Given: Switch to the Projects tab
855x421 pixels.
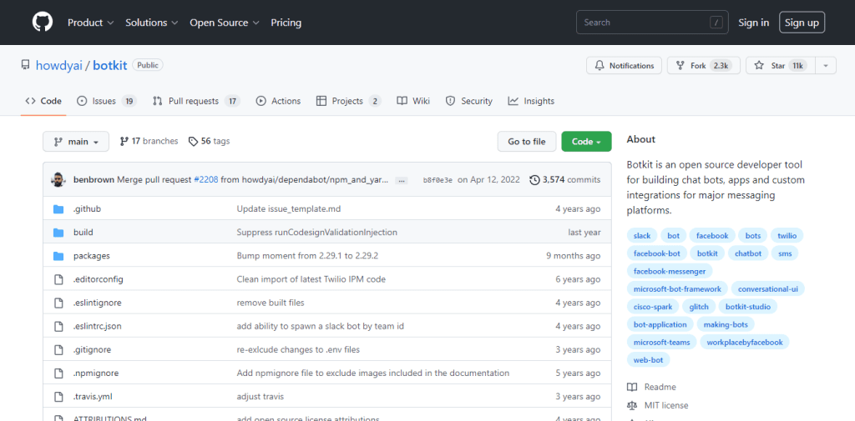Looking at the screenshot, I should coord(348,101).
